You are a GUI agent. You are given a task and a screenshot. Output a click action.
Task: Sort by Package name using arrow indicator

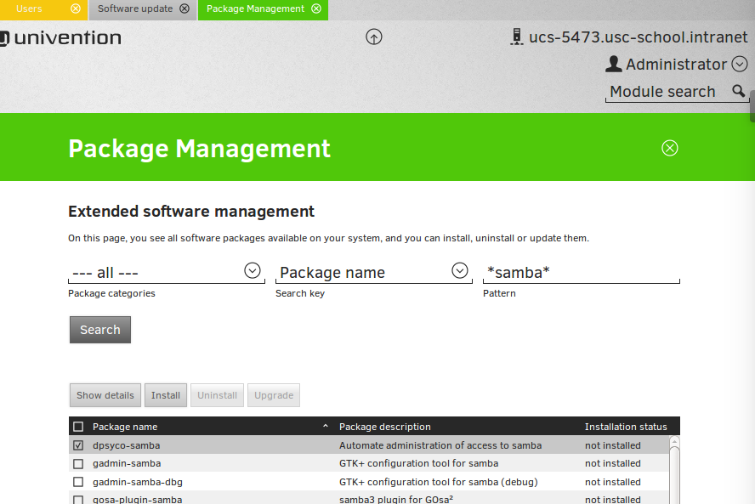[x=325, y=426]
